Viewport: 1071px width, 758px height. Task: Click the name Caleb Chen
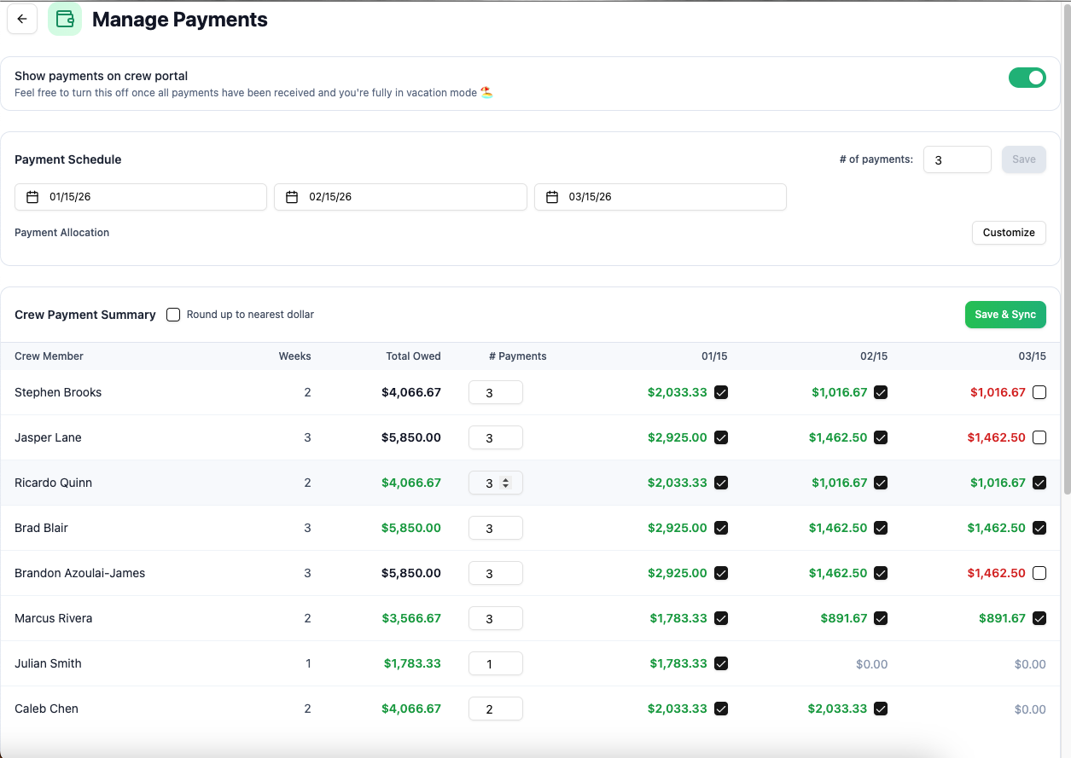(46, 709)
